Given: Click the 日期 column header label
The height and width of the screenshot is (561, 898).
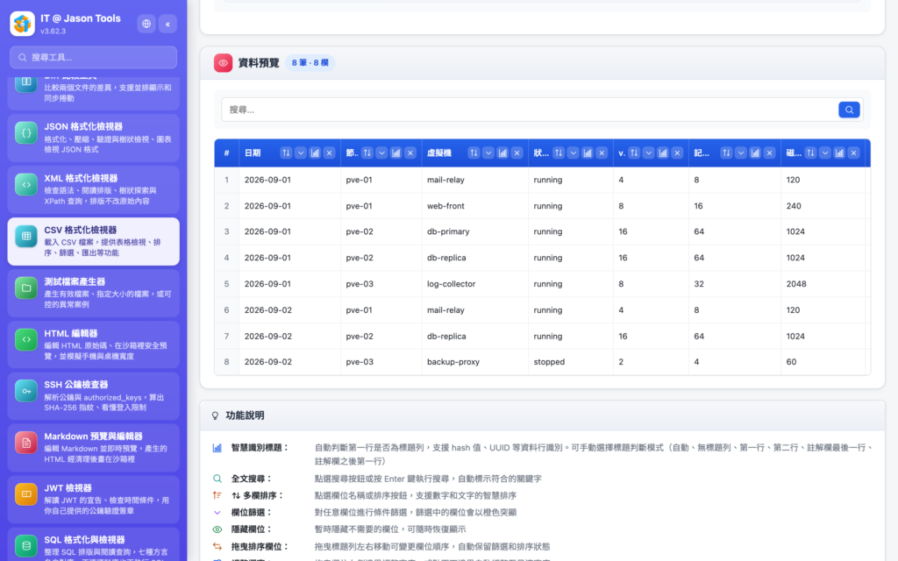Looking at the screenshot, I should (x=253, y=153).
